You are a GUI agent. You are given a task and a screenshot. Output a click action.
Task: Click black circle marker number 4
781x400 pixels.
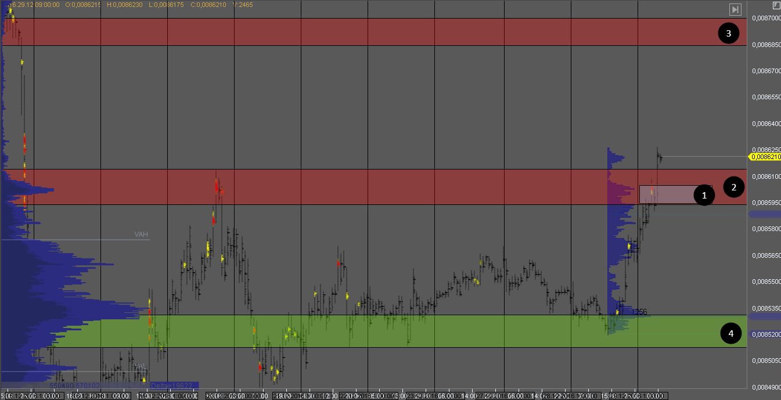[x=731, y=333]
